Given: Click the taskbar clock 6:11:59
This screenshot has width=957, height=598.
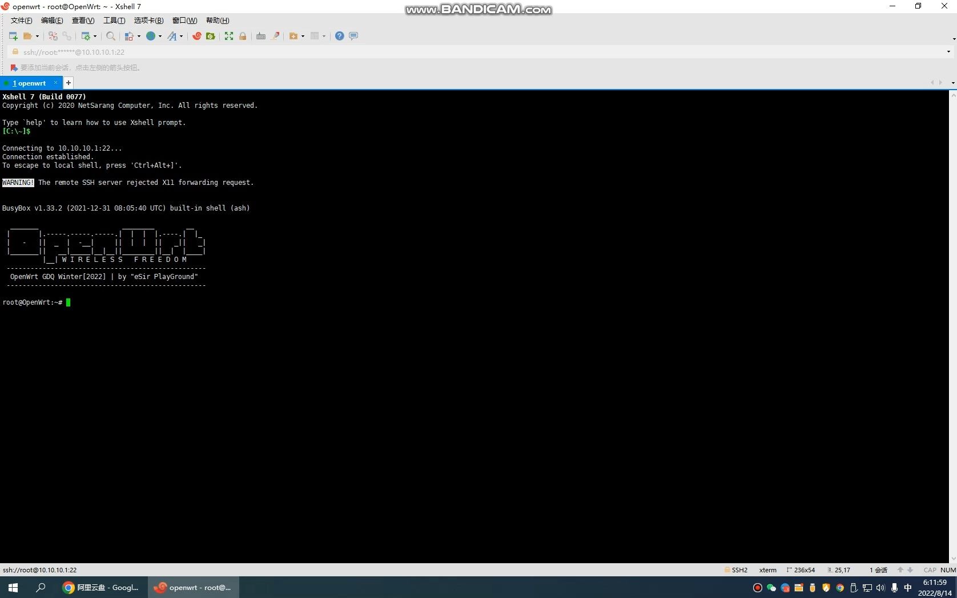Looking at the screenshot, I should coord(935,583).
